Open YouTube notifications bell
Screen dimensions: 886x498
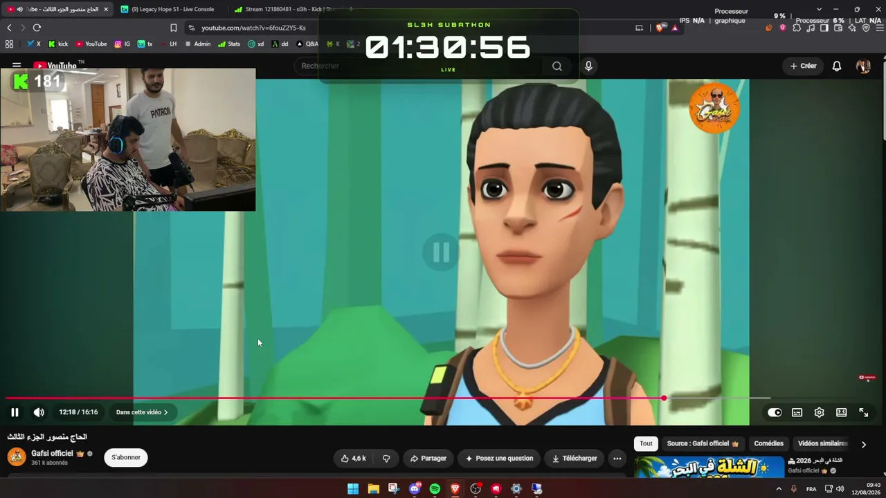837,66
